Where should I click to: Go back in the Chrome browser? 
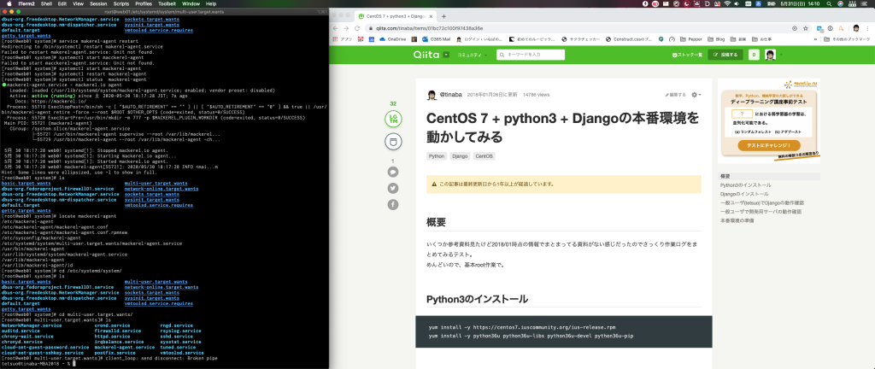[336, 28]
